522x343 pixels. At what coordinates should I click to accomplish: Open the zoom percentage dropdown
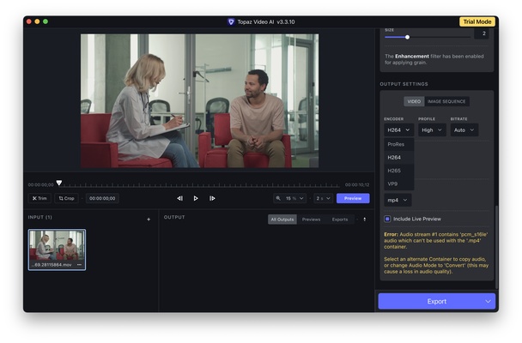[294, 198]
